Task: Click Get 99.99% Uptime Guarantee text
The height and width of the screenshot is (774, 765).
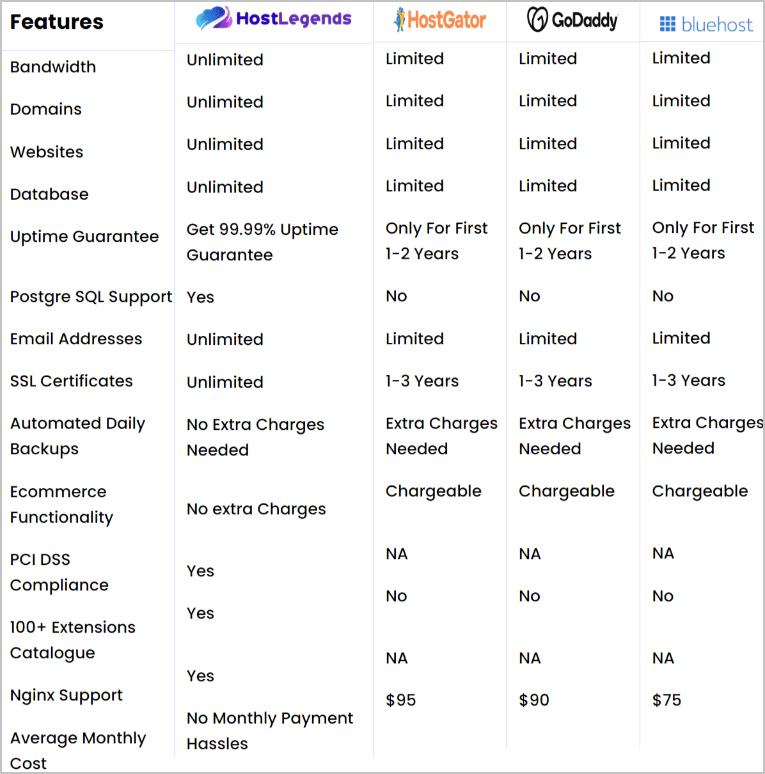Action: (x=262, y=242)
